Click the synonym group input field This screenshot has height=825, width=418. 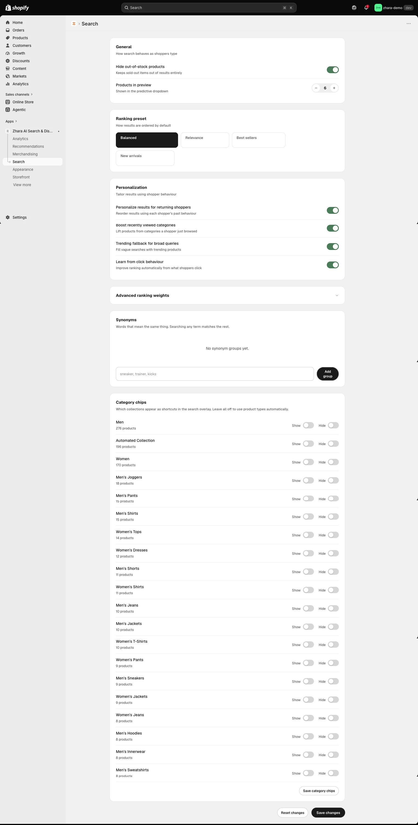(x=215, y=374)
